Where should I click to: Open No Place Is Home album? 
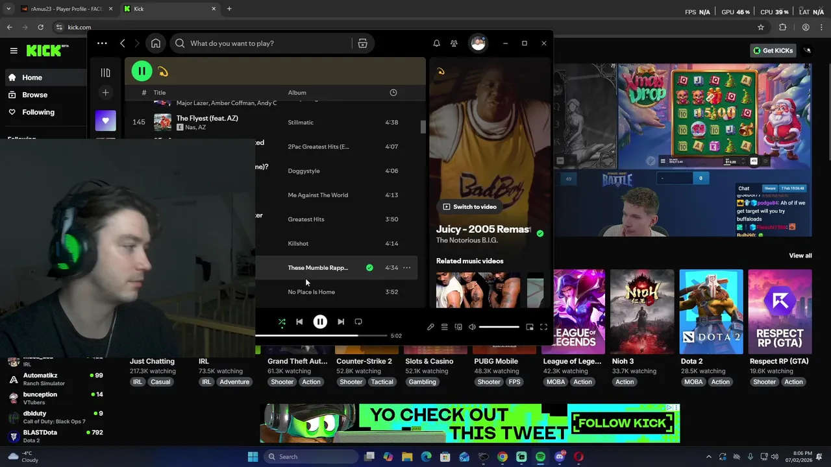tap(312, 292)
